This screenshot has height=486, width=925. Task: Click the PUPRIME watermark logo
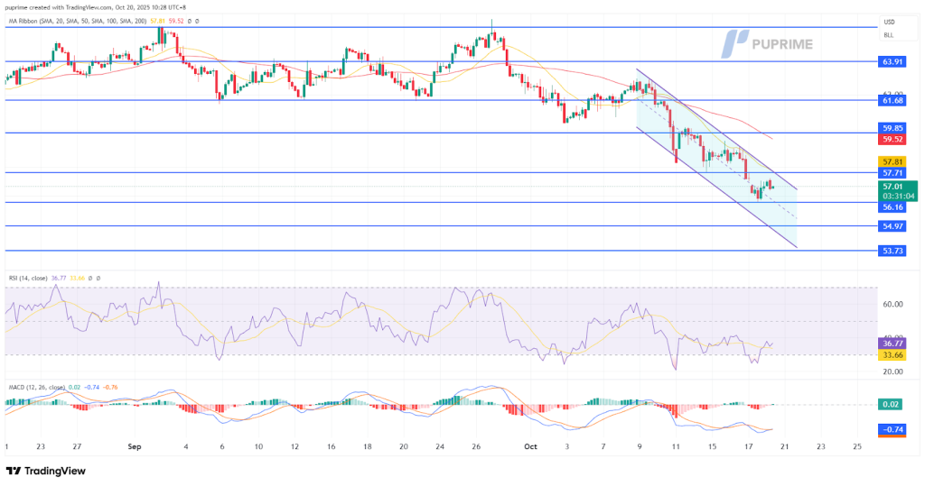point(768,43)
